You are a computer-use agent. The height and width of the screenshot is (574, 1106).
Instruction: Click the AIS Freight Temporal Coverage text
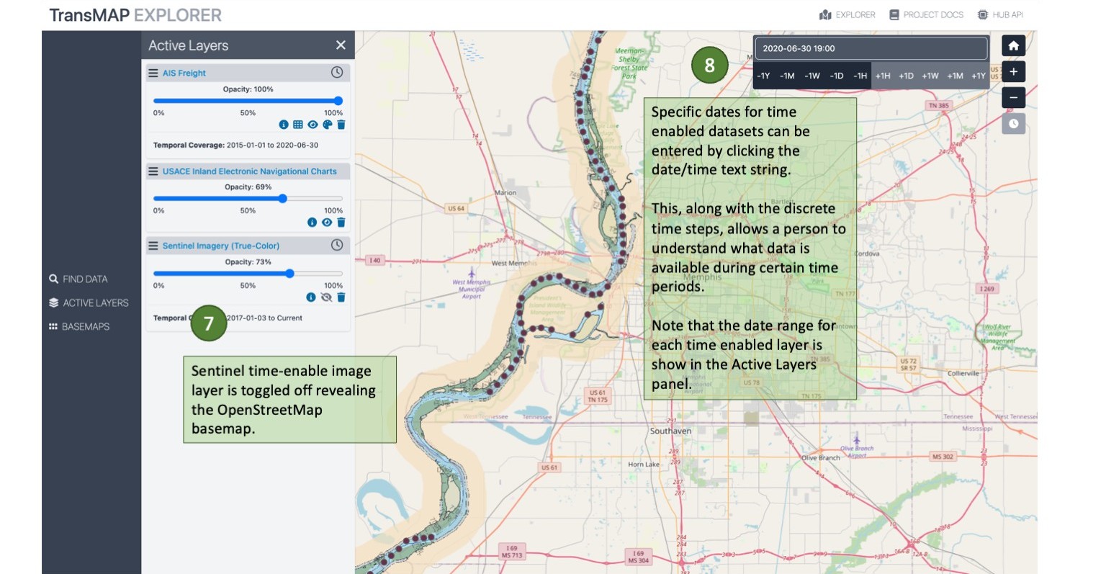(x=235, y=145)
